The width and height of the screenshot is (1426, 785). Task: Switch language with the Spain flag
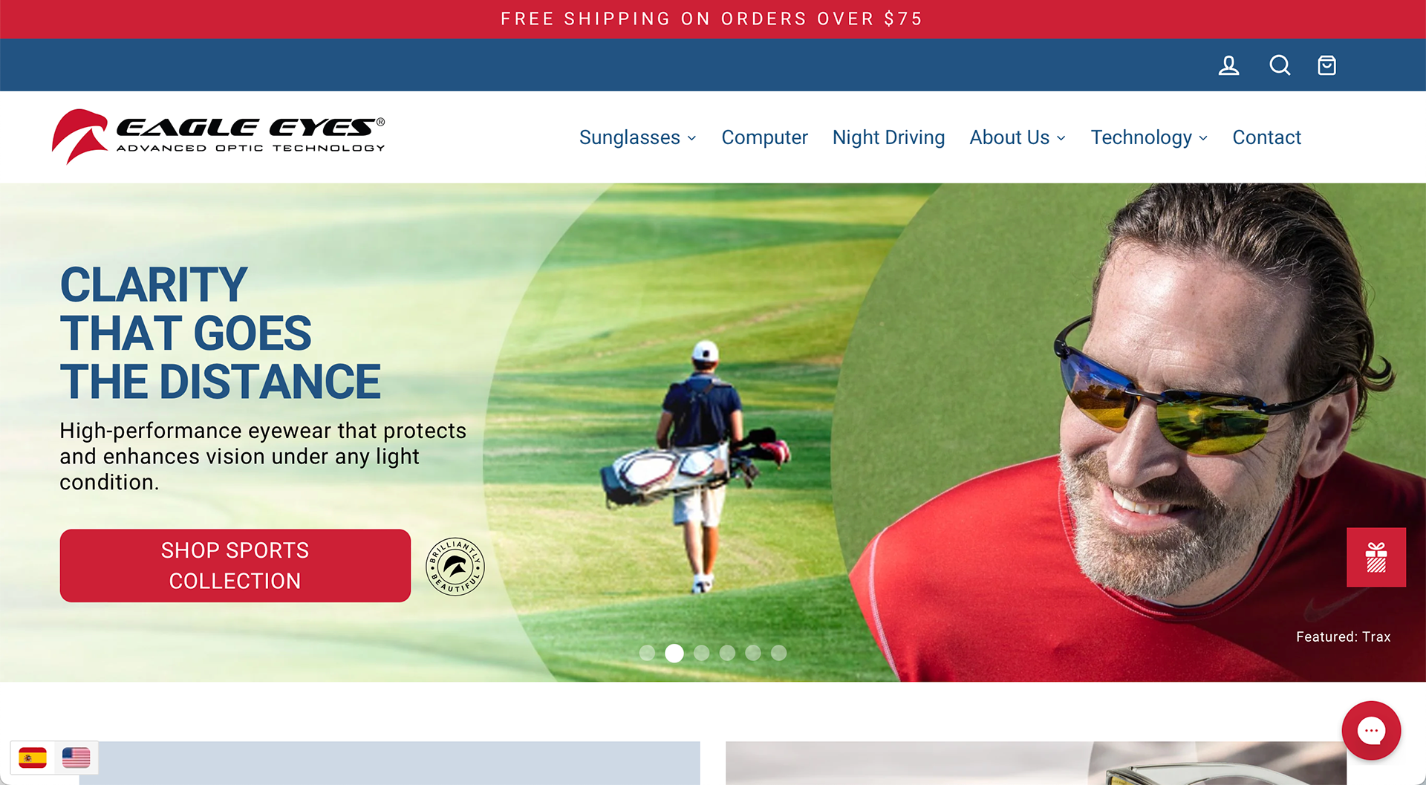33,758
